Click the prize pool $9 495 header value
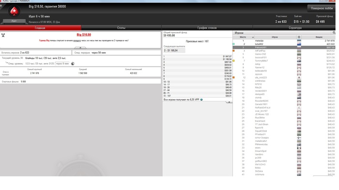Screen dimensions: 339x190 [x=320, y=22]
